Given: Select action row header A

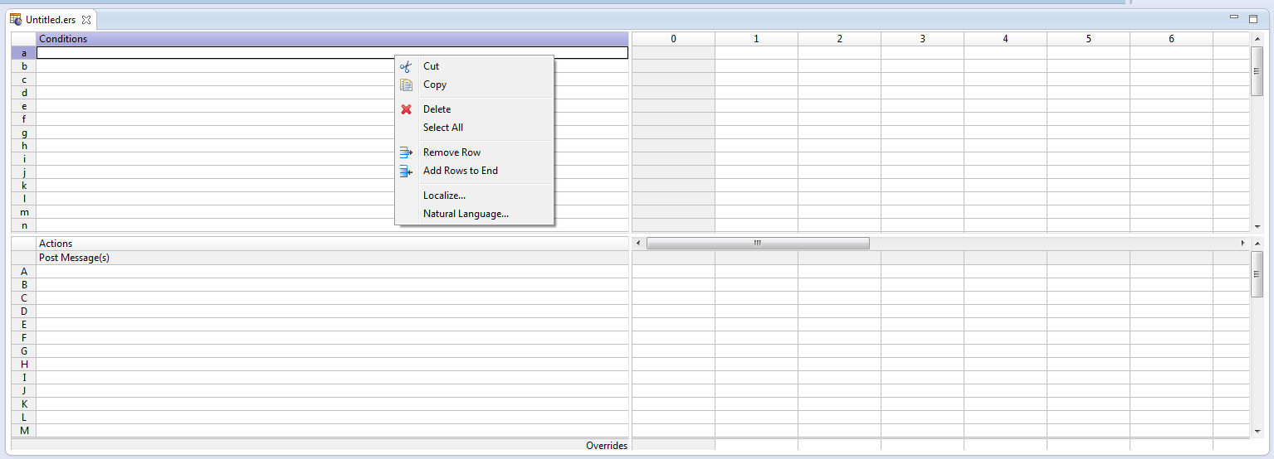Looking at the screenshot, I should coord(24,272).
